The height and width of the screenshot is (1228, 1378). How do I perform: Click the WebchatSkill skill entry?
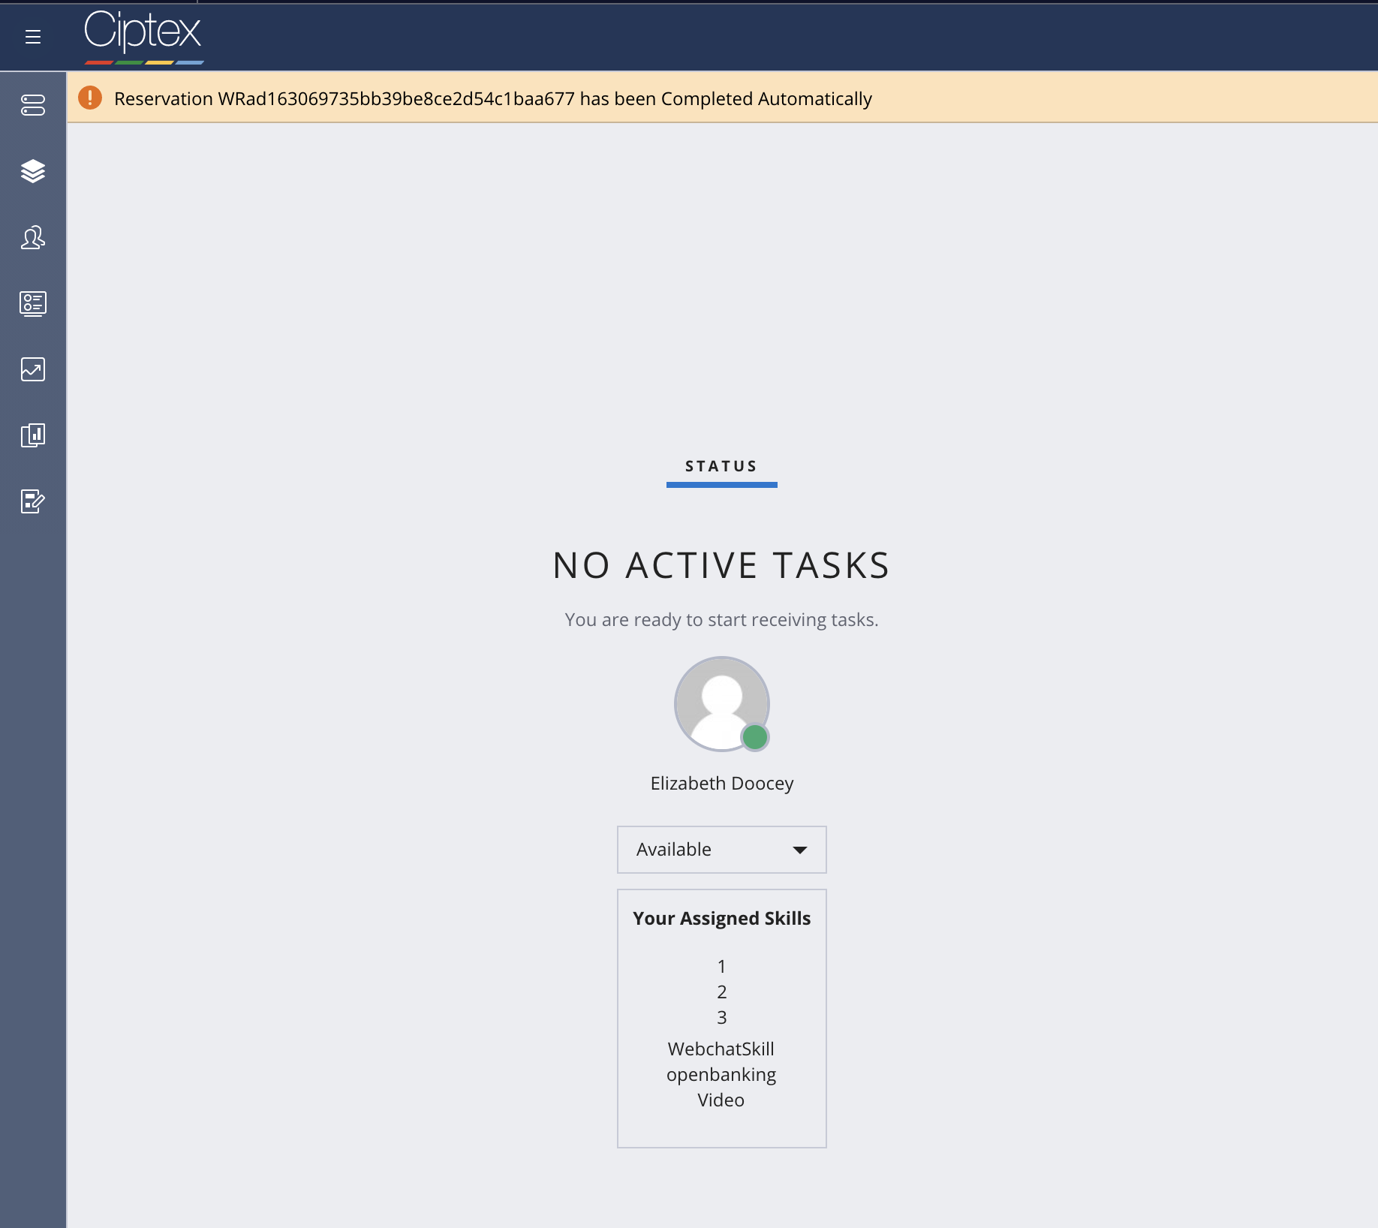[x=721, y=1049]
